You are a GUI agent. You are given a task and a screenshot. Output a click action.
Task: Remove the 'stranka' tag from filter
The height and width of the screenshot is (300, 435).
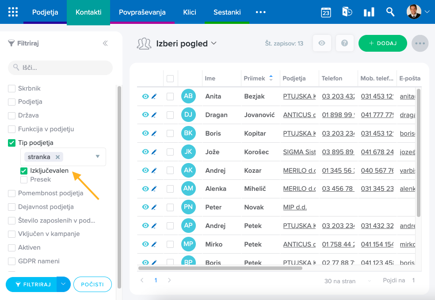pos(57,157)
